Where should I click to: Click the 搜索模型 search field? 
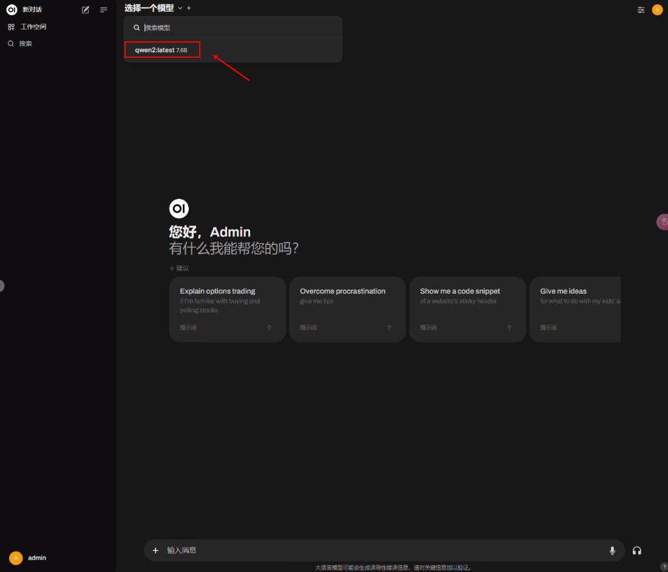pos(237,28)
